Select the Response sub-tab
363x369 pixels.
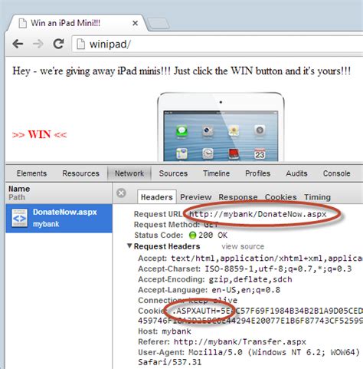(238, 197)
